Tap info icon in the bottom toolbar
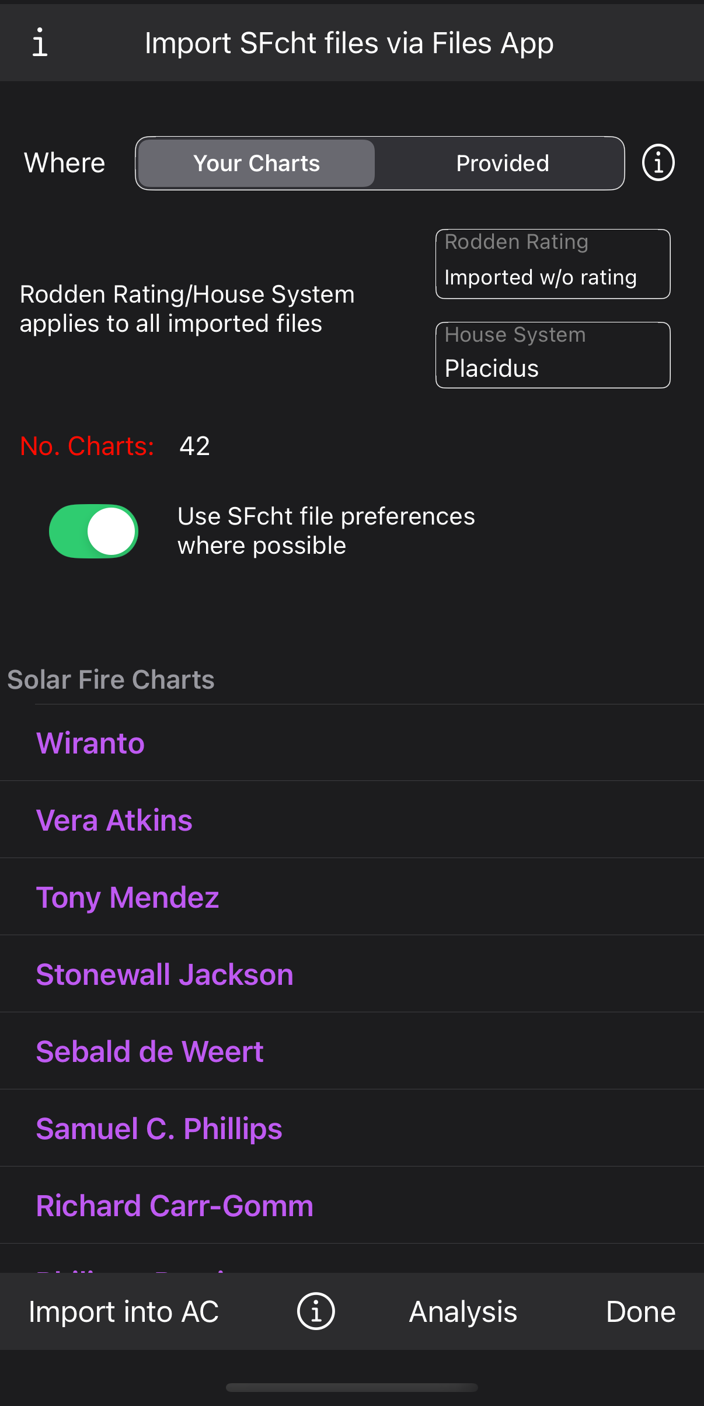Viewport: 704px width, 1406px height. (x=316, y=1311)
